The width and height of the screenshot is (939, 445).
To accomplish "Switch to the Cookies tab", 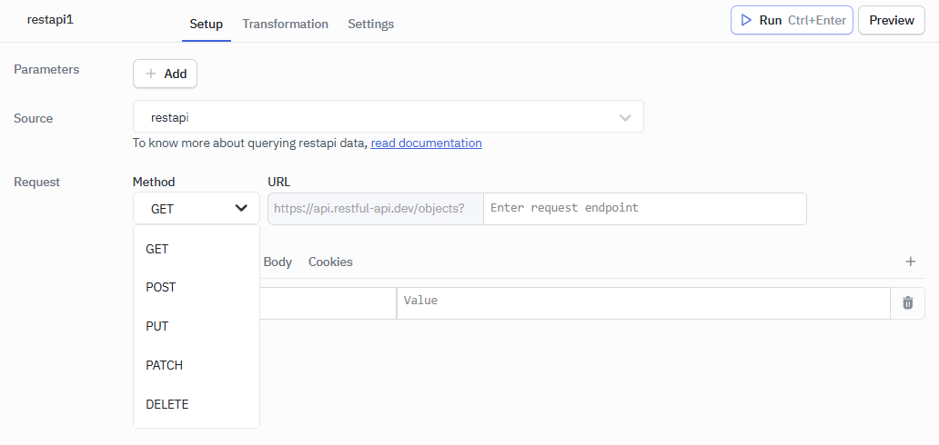I will [x=330, y=262].
